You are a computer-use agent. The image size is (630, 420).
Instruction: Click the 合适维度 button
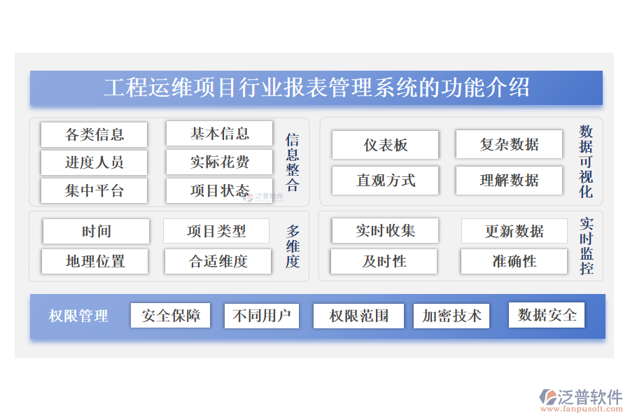tap(217, 261)
